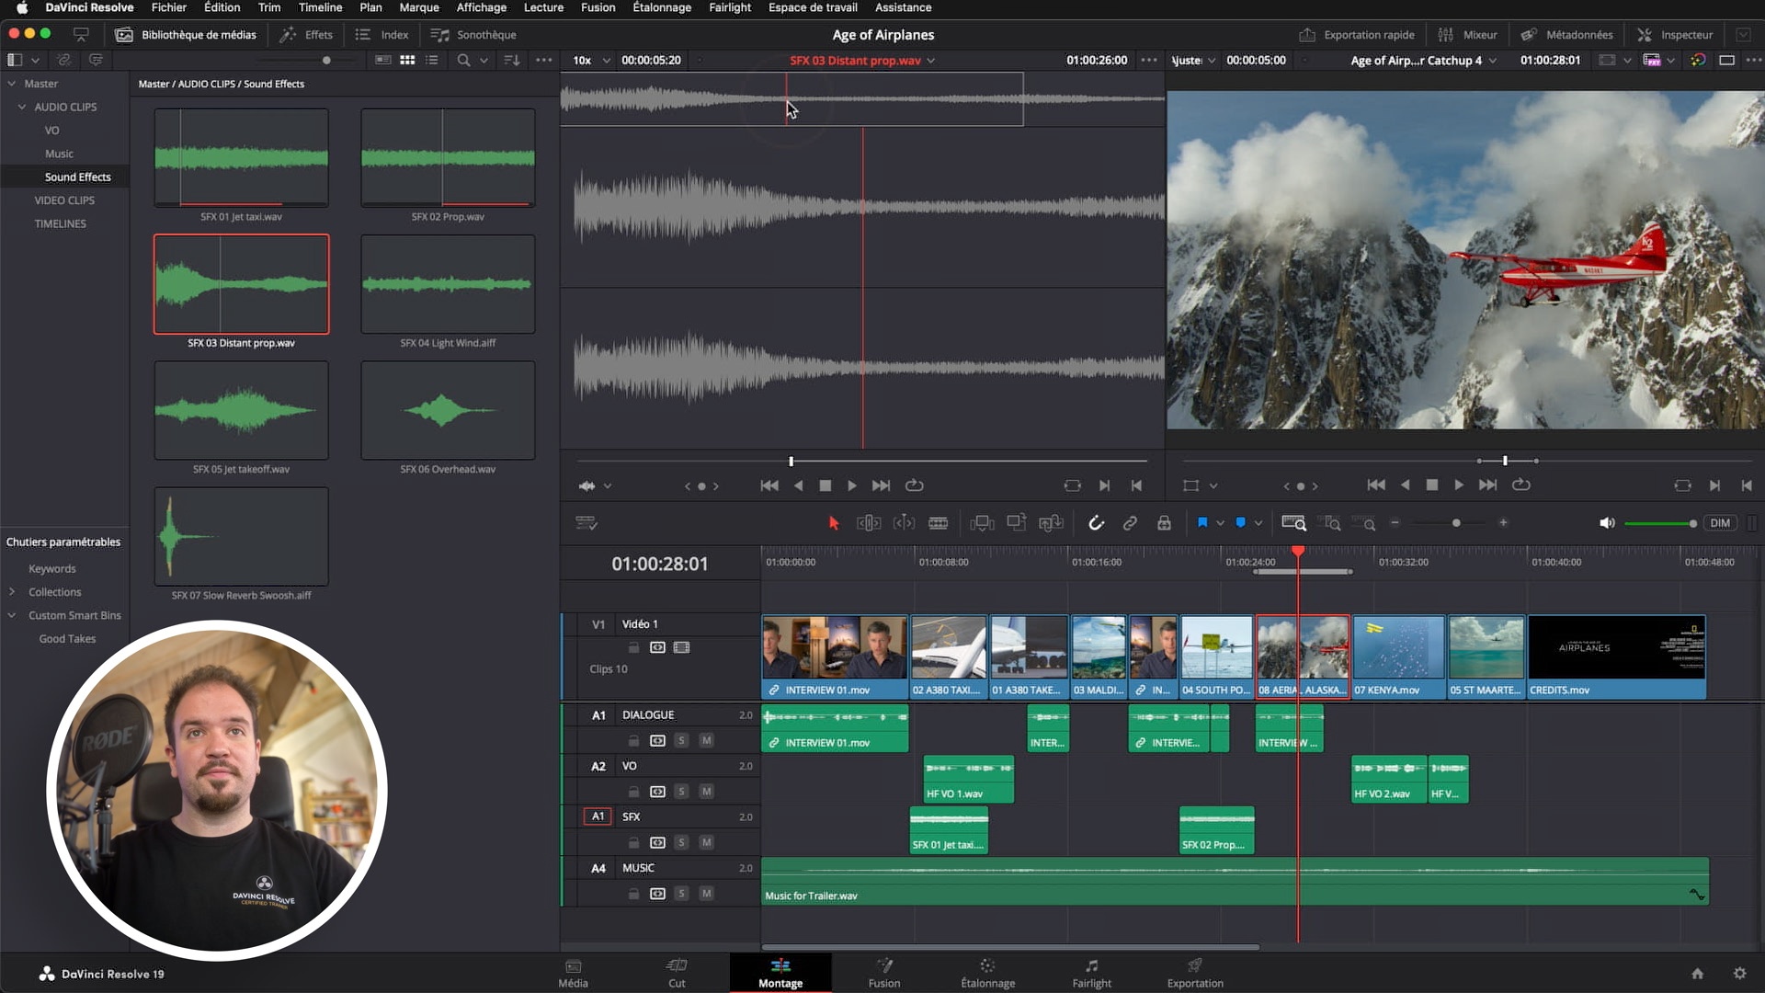Solo the MUSIC track with S button
Image resolution: width=1765 pixels, height=993 pixels.
681,894
